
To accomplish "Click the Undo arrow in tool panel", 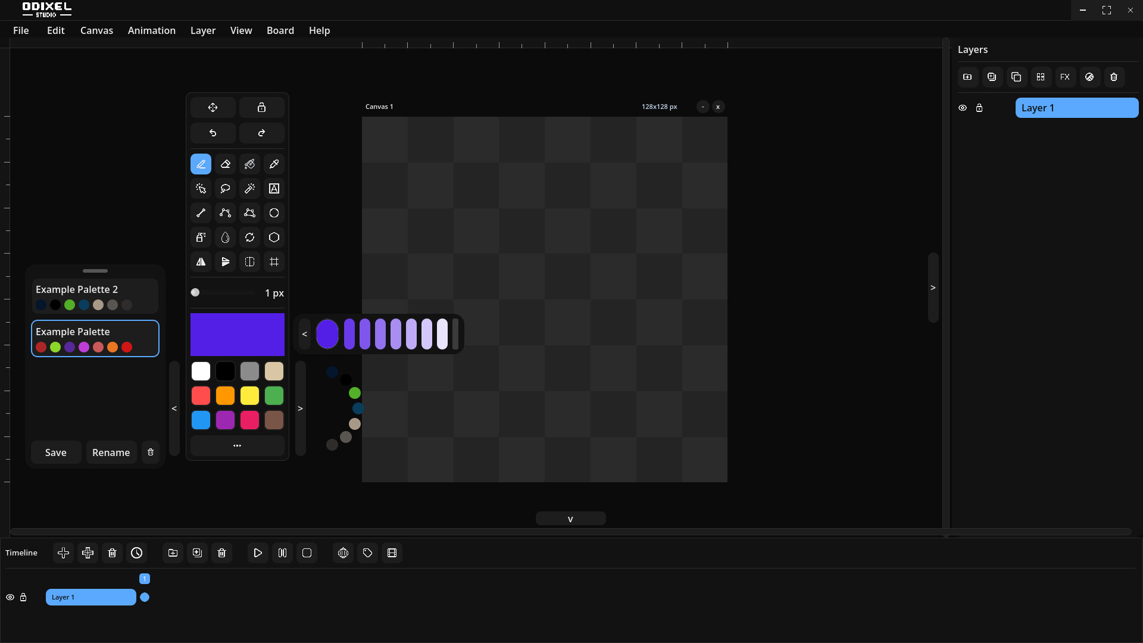I will (213, 133).
